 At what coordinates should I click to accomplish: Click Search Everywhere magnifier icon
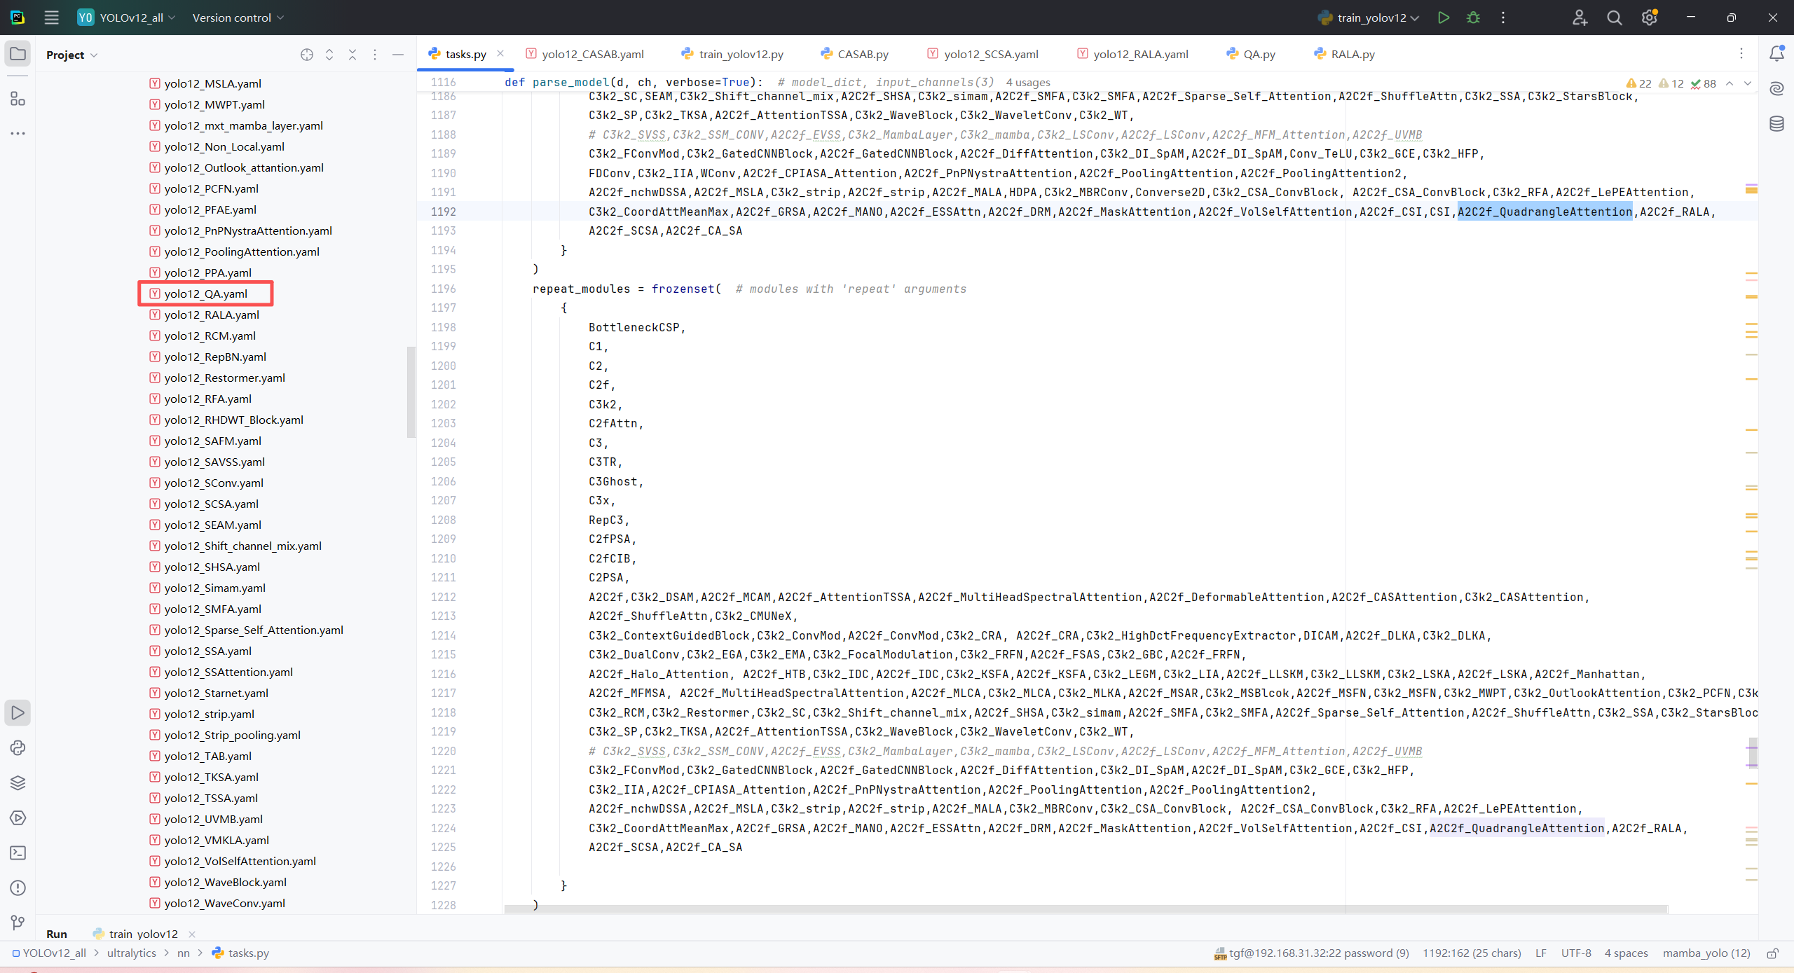1614,18
